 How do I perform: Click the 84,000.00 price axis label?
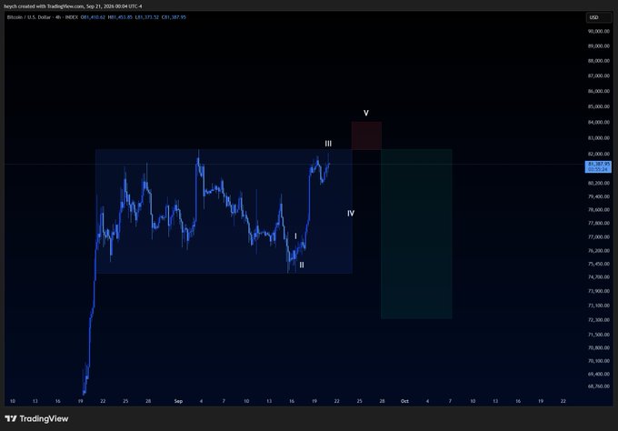point(599,122)
